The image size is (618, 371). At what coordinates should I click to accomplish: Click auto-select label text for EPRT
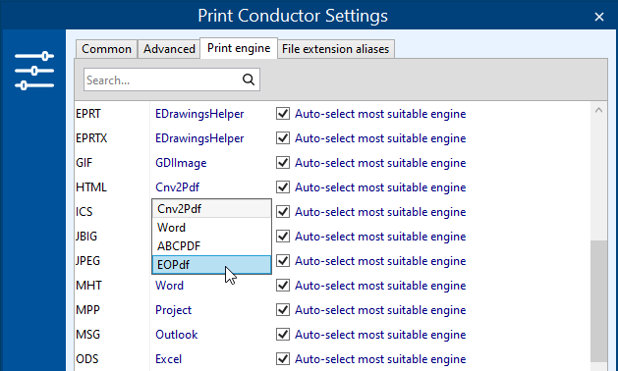click(380, 114)
